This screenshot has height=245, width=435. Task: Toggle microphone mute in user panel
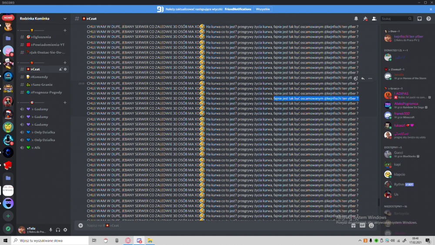pos(50,230)
